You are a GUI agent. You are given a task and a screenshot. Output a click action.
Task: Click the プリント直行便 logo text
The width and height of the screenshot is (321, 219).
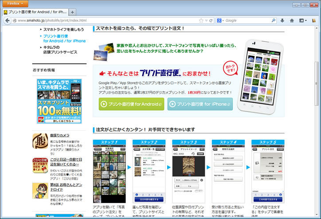[x=160, y=73]
